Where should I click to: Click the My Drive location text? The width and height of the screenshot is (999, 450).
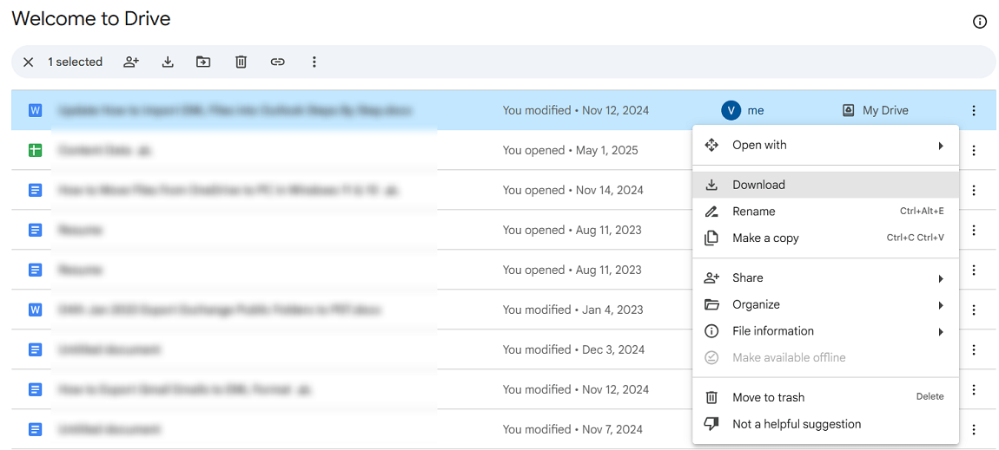pos(885,111)
